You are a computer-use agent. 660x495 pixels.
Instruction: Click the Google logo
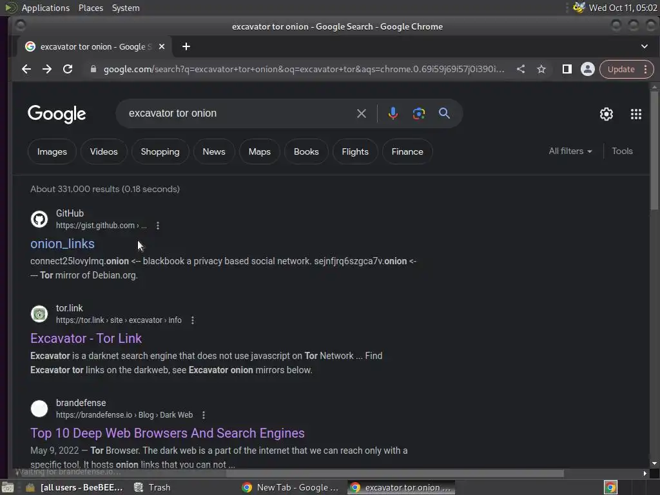(57, 114)
